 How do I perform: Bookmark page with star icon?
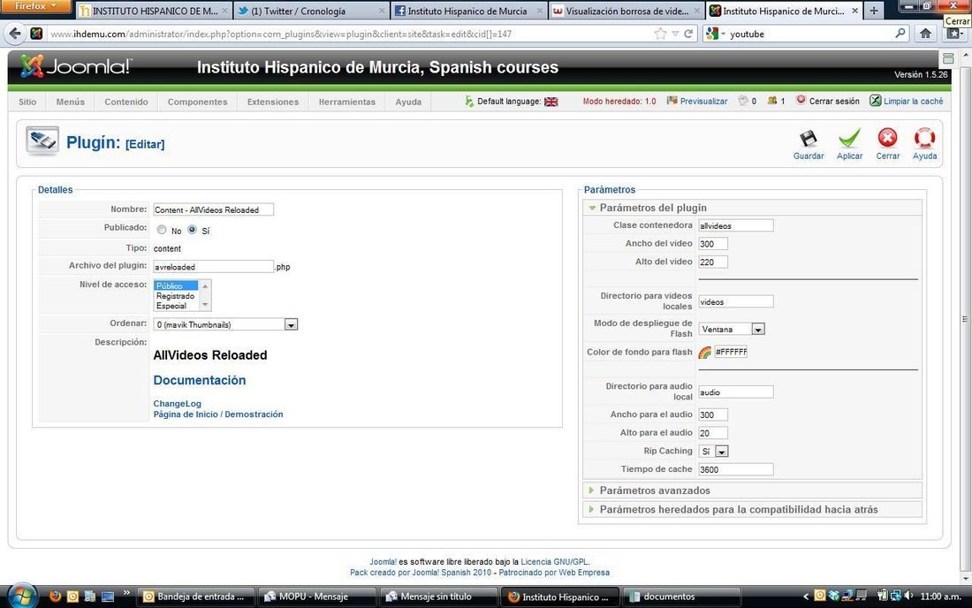click(660, 34)
